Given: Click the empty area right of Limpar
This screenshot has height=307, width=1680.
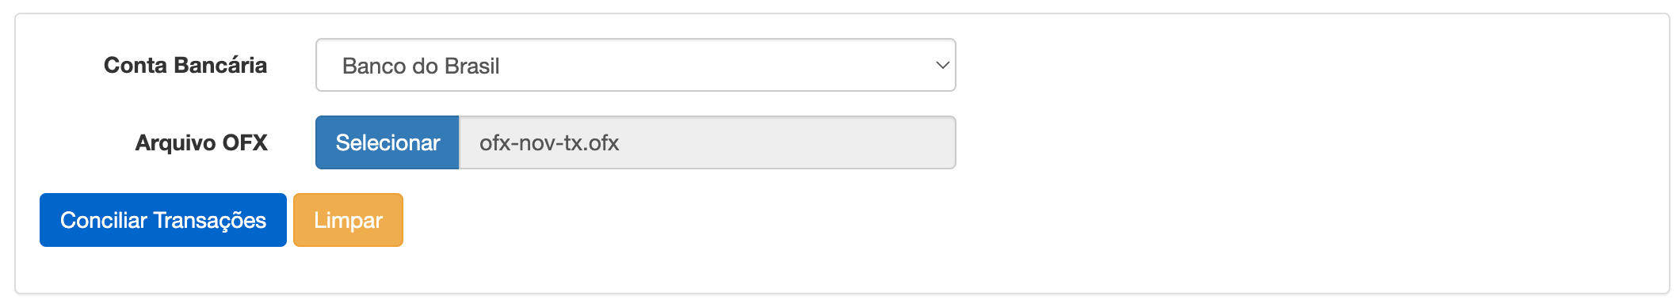Looking at the screenshot, I should tap(1030, 220).
